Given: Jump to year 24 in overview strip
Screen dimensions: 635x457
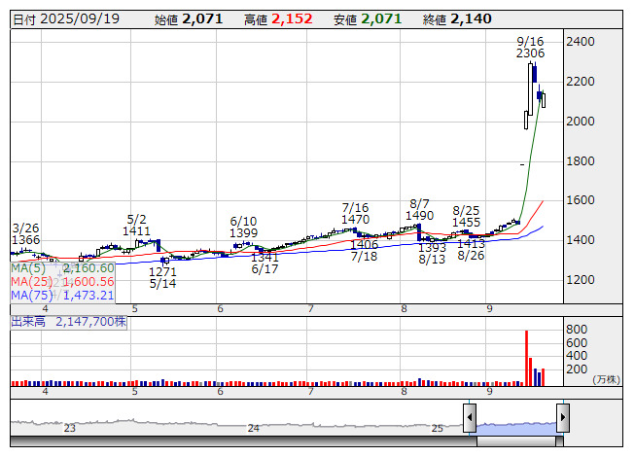Looking at the screenshot, I should click(253, 428).
